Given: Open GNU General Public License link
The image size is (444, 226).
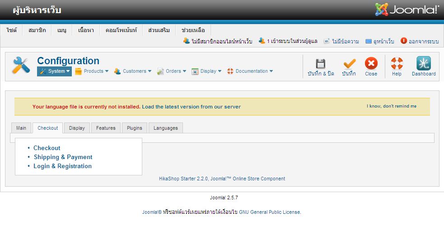Looking at the screenshot, I should (x=270, y=212).
